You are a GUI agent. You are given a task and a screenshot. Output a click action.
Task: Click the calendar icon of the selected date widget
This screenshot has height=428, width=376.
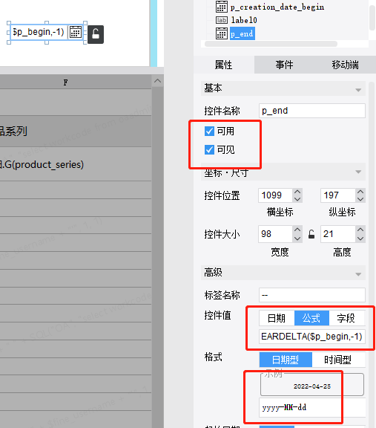coord(76,33)
